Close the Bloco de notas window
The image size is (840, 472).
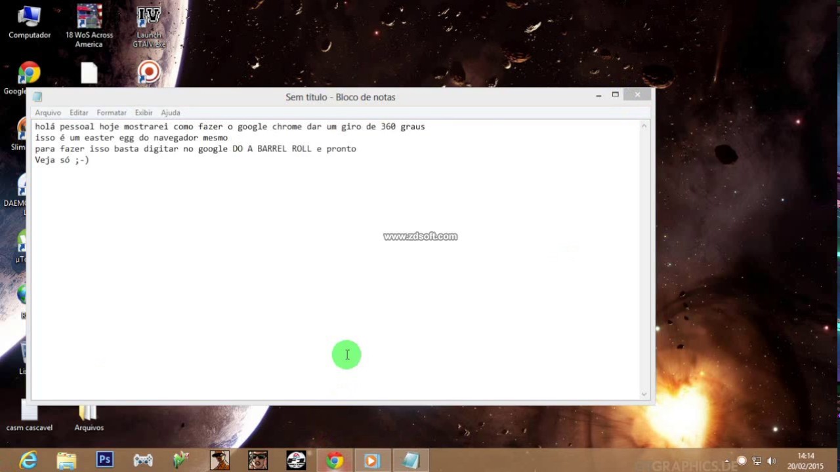[x=637, y=95]
